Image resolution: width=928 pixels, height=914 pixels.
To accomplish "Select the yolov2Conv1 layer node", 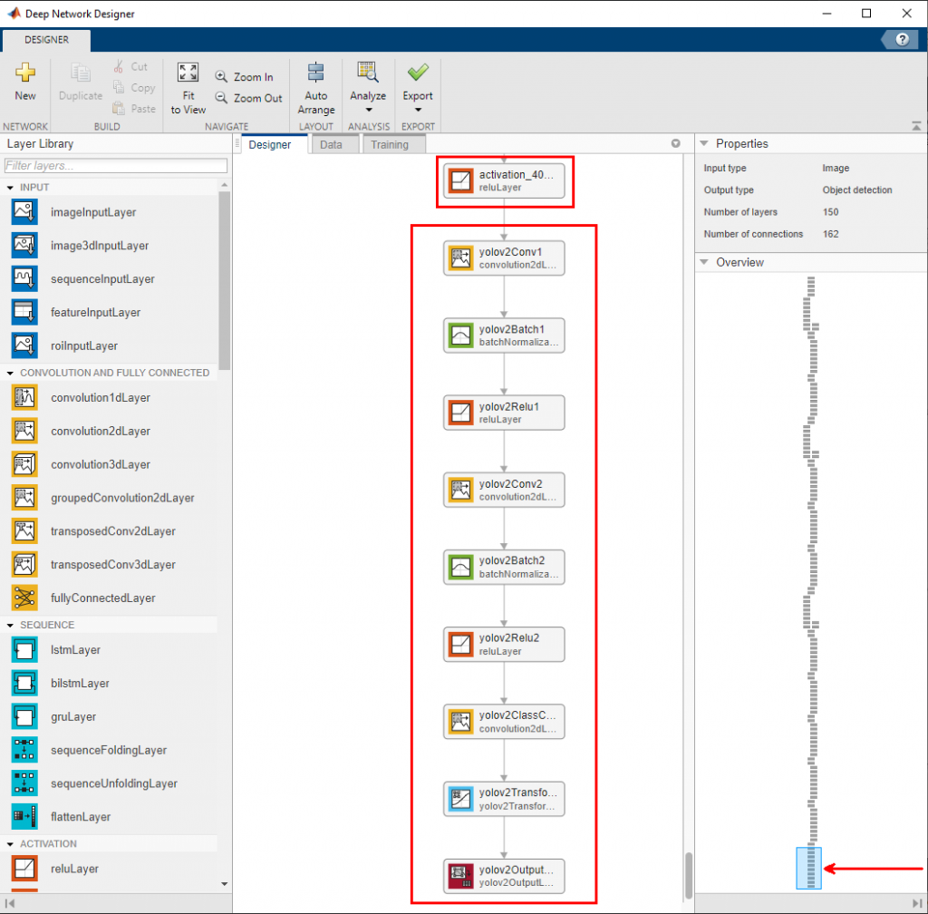I will pyautogui.click(x=504, y=258).
